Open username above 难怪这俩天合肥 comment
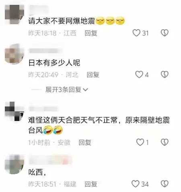 click(43, 109)
